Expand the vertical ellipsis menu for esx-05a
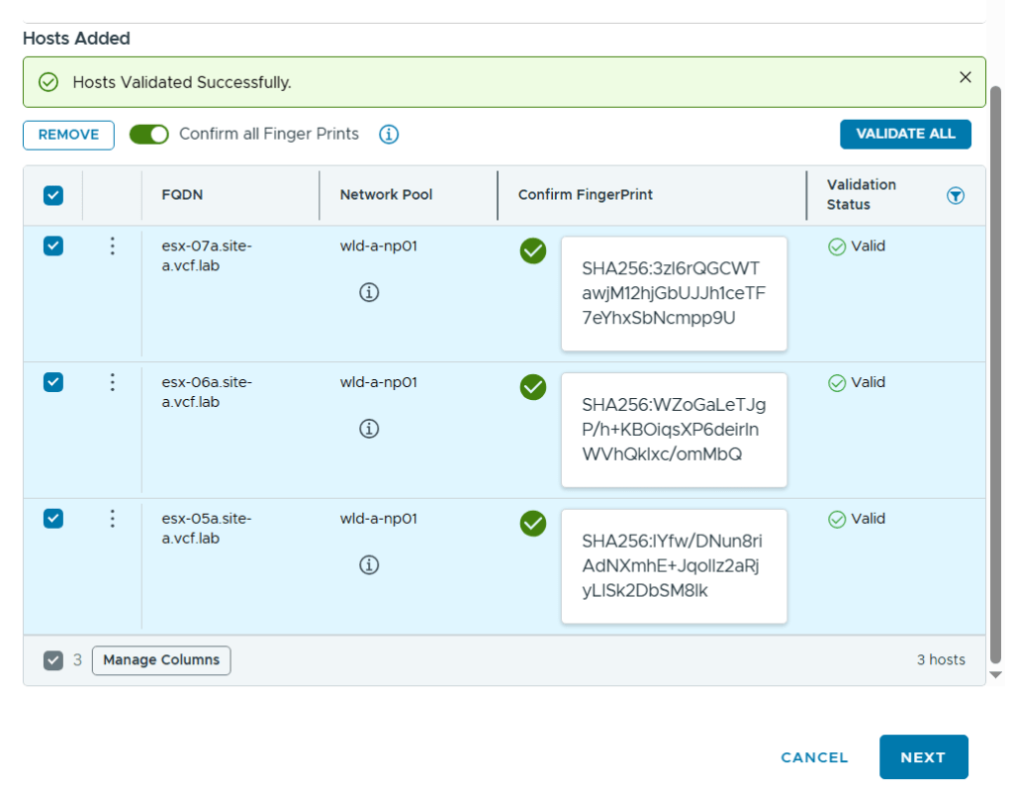This screenshot has width=1013, height=797. (113, 518)
